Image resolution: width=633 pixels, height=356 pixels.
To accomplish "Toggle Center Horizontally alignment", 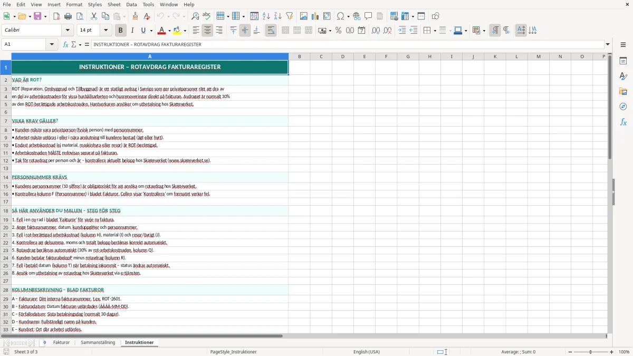I will [207, 31].
